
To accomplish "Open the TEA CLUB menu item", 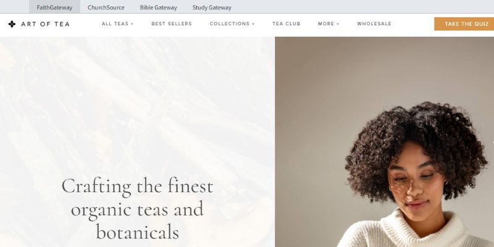I will 286,23.
